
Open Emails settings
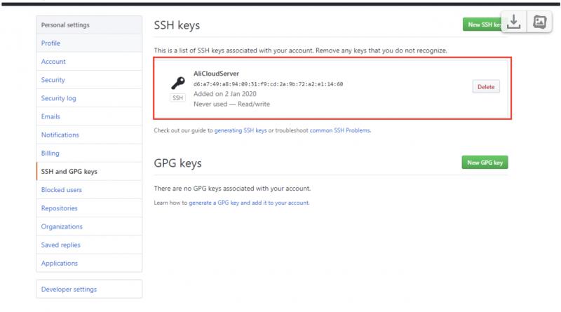pyautogui.click(x=50, y=116)
